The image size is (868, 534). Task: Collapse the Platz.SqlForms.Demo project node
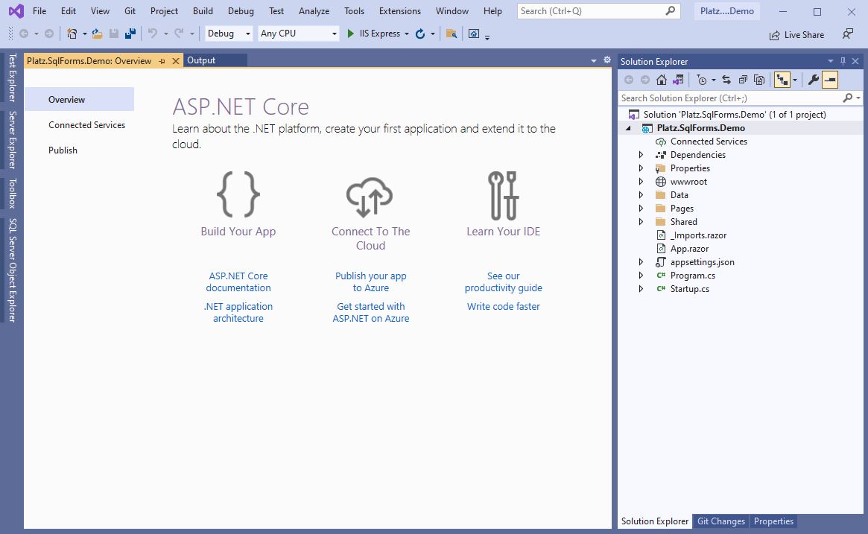coord(628,128)
